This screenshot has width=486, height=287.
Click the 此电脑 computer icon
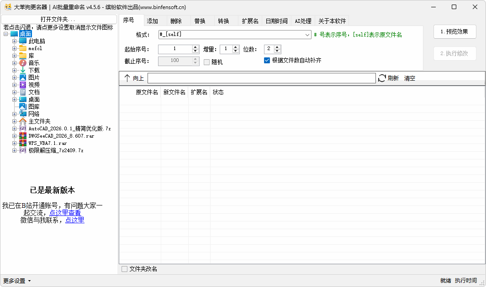(23, 41)
